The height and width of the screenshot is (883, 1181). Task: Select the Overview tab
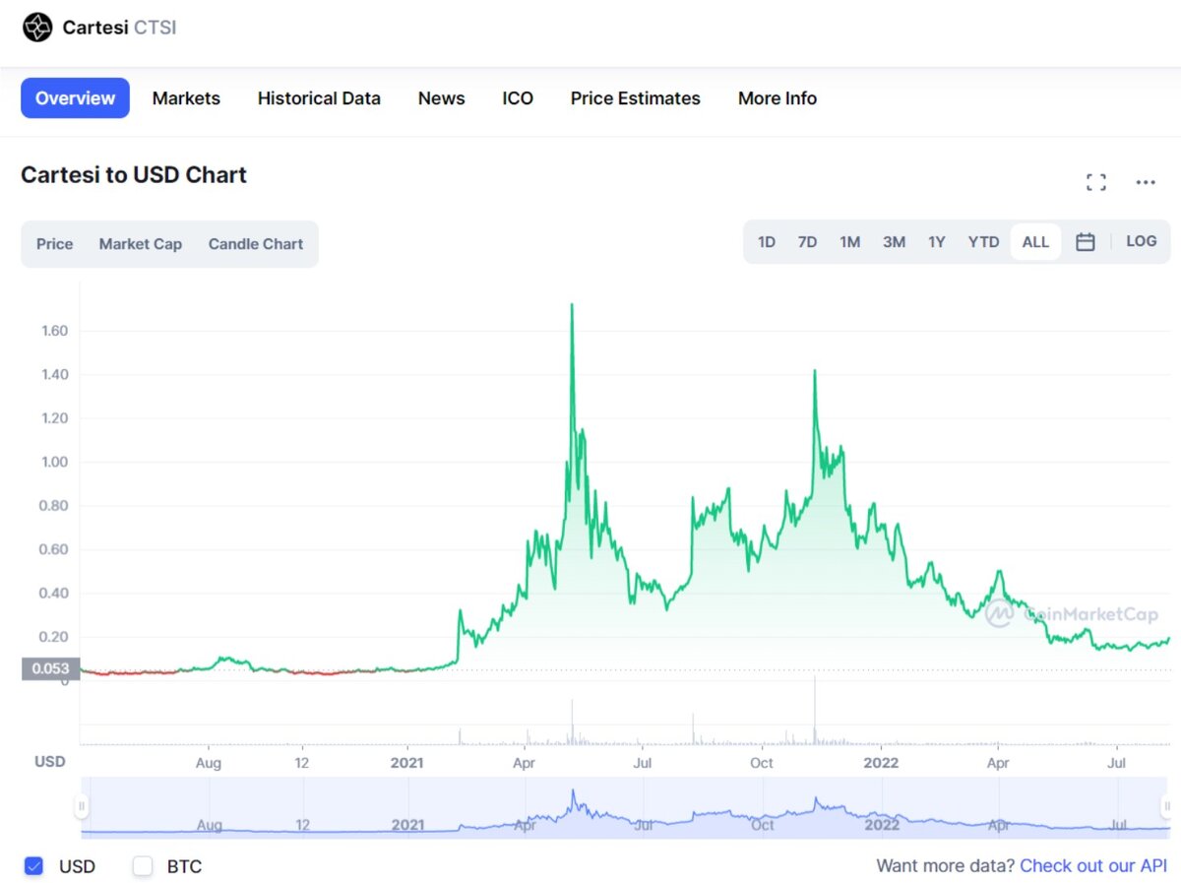(x=75, y=98)
